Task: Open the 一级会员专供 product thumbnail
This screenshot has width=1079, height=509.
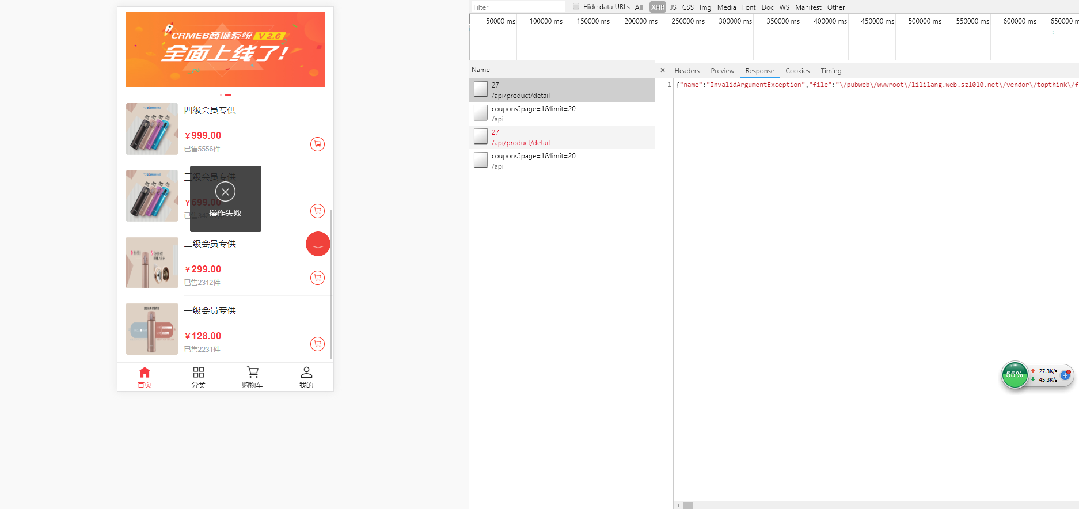Action: pos(152,329)
